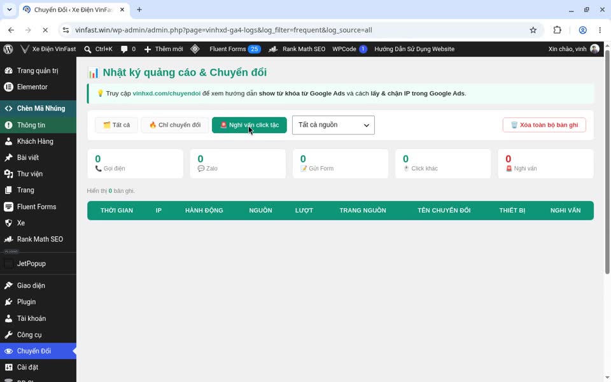Click the Gửi Form stat card

pyautogui.click(x=341, y=164)
